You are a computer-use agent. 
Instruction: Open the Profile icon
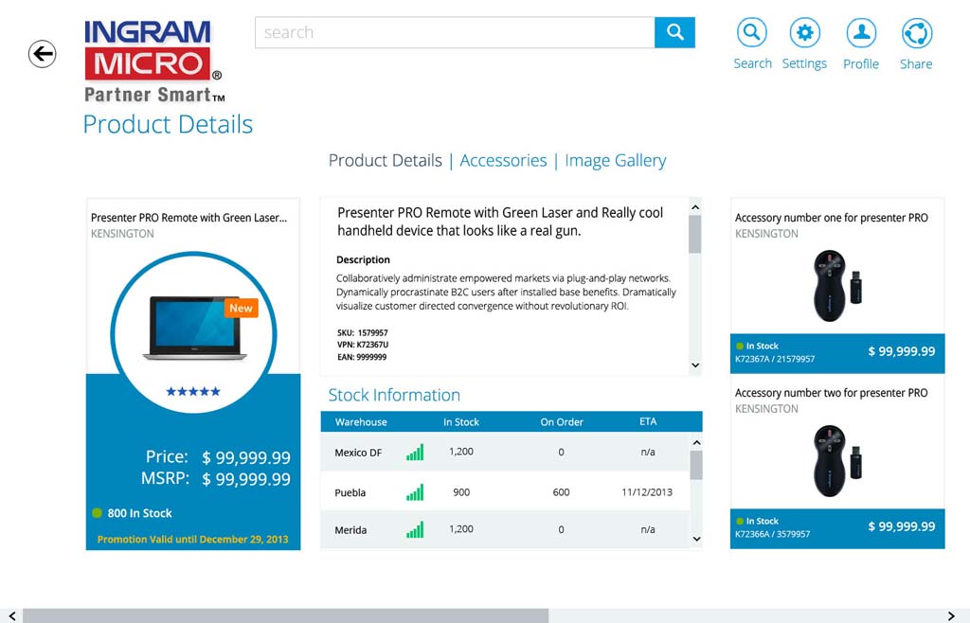pos(860,33)
